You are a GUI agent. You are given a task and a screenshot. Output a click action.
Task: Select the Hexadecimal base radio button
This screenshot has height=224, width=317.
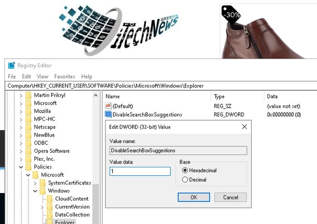pyautogui.click(x=185, y=170)
